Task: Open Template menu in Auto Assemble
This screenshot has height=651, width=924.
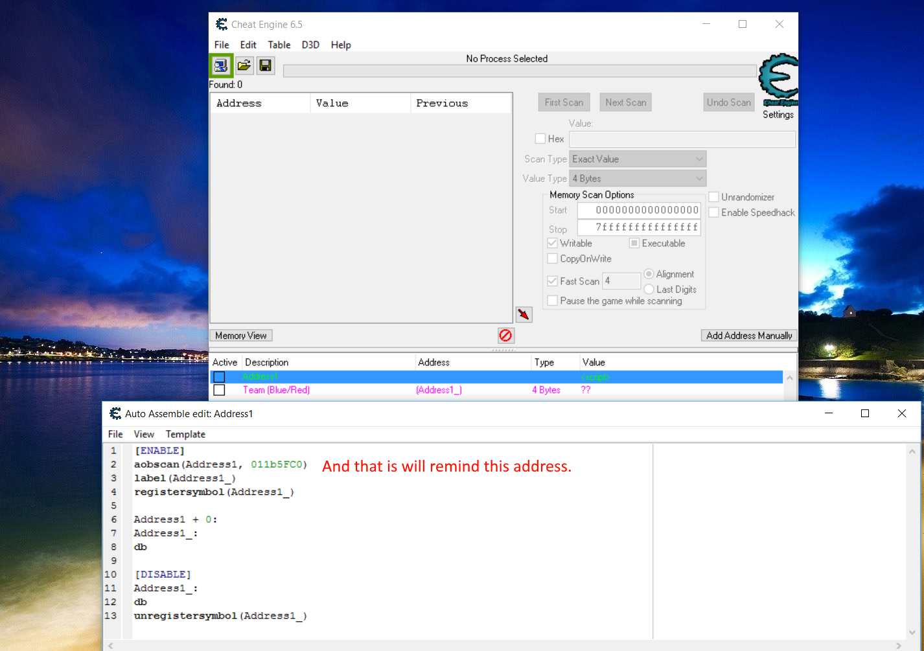Action: pos(185,434)
